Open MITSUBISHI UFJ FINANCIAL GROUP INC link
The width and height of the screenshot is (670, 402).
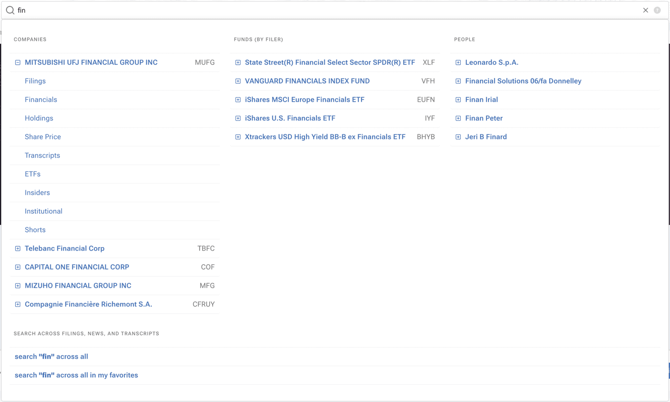click(x=91, y=62)
